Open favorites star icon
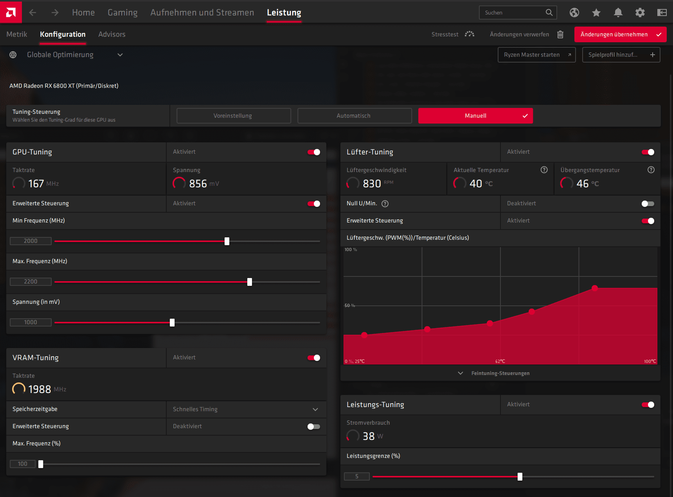Image resolution: width=673 pixels, height=497 pixels. pos(596,13)
